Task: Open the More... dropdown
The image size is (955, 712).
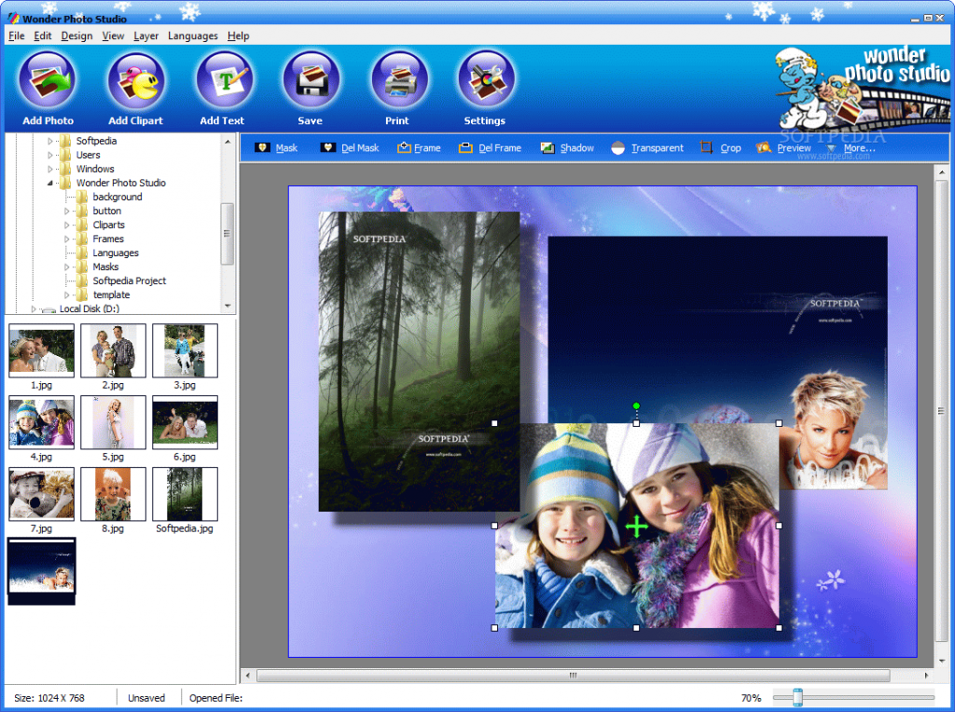Action: tap(851, 148)
